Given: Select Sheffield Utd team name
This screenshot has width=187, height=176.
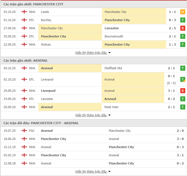Looking at the screenshot, I should [114, 68].
